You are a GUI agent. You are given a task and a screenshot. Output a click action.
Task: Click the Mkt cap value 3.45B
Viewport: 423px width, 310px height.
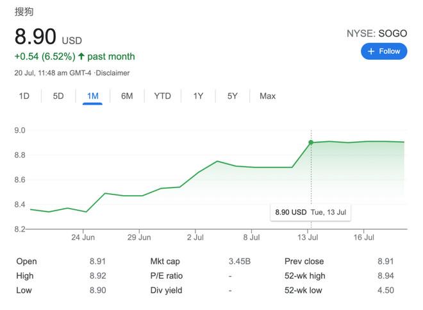tap(240, 261)
